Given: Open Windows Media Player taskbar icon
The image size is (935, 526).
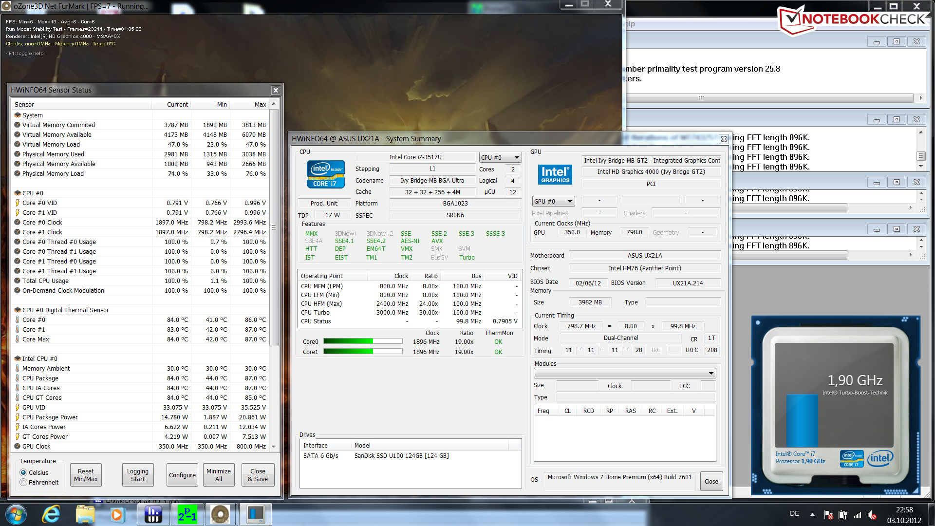Looking at the screenshot, I should point(117,514).
